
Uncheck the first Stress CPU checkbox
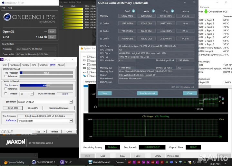click(x=89, y=57)
